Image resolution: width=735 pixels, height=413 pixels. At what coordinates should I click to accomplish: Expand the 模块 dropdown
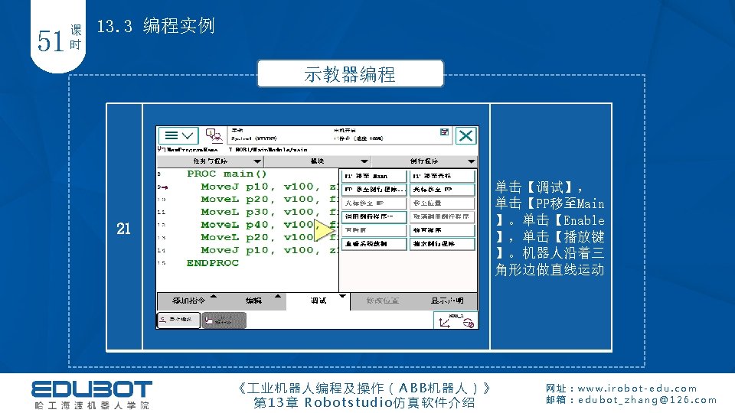coord(317,161)
